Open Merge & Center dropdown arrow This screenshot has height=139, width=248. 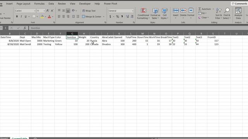point(104,17)
